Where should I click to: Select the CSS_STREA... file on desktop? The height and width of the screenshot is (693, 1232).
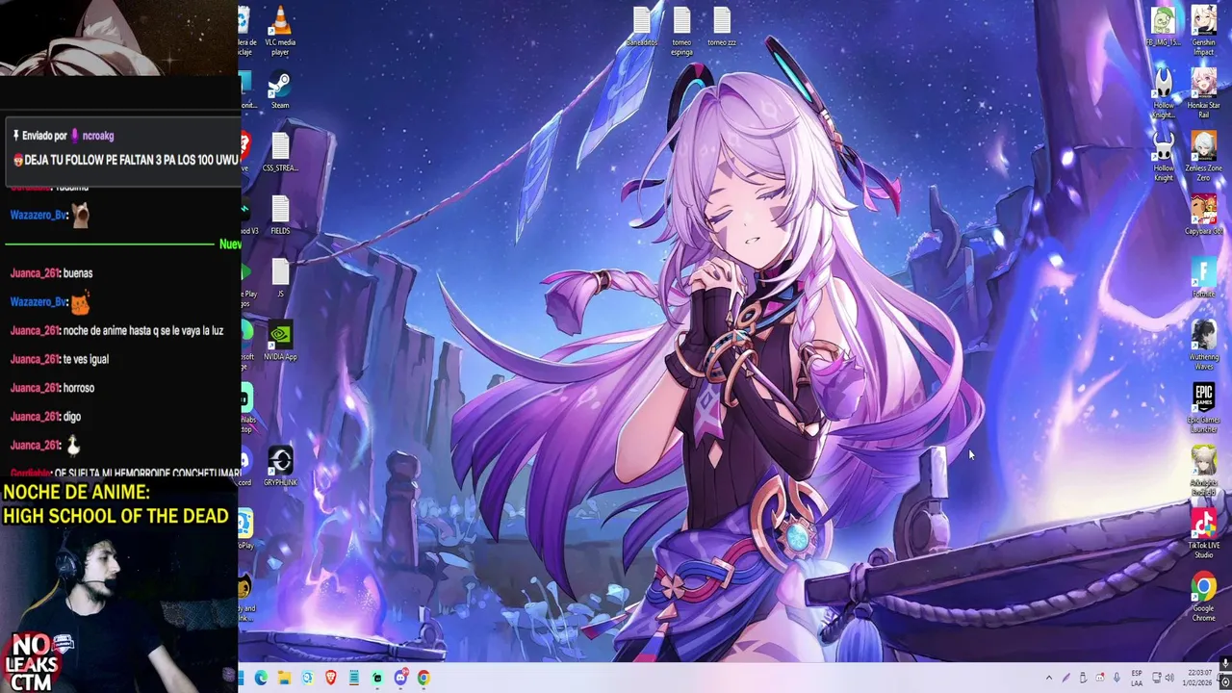[x=280, y=154]
